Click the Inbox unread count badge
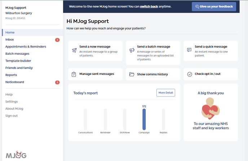Screen dimensions: 248x161 [57, 40]
